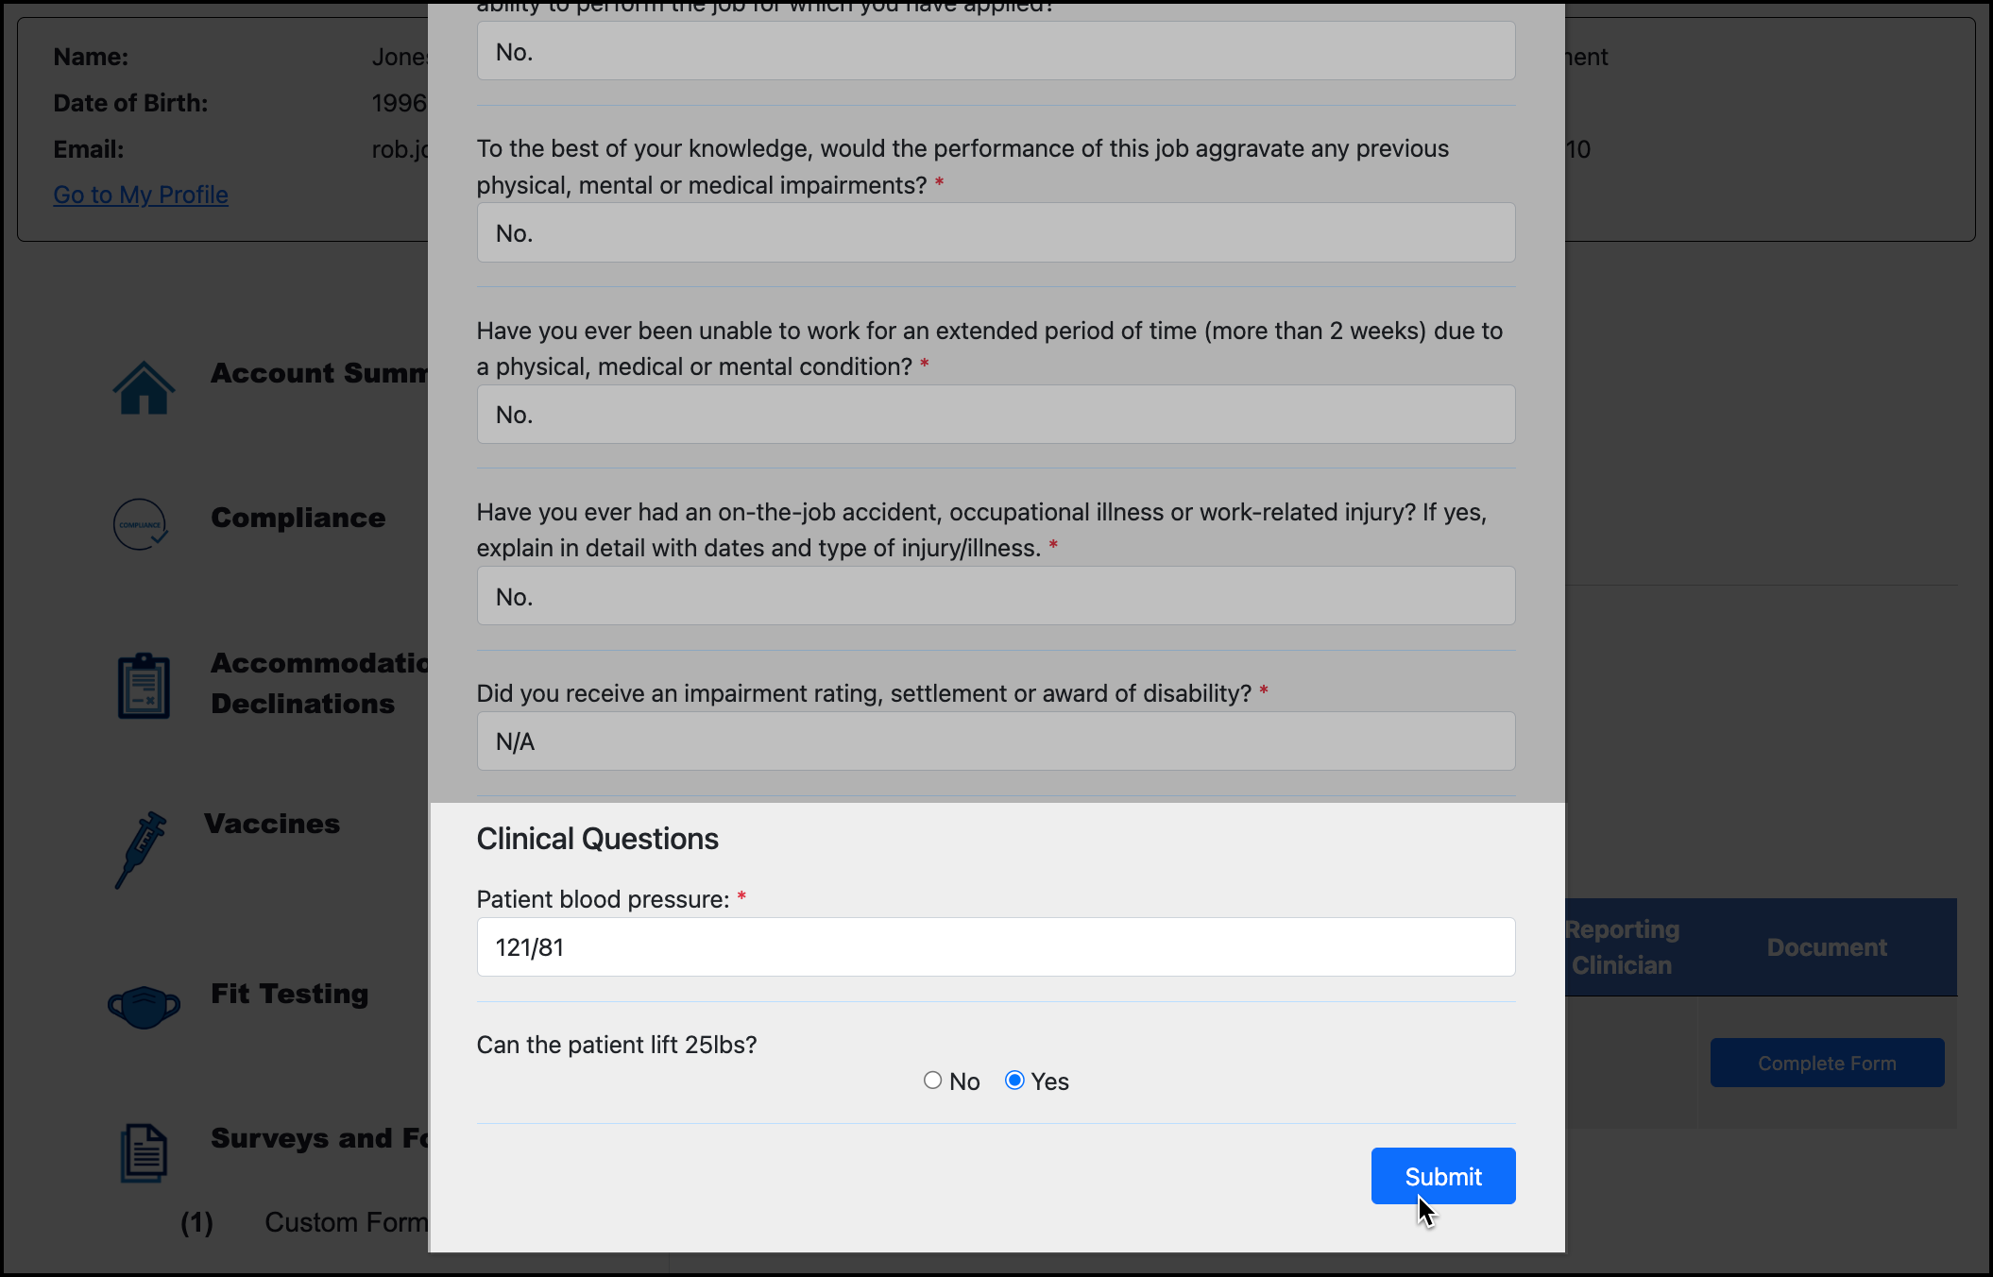Click the Surveys and Forms documents icon
Image resolution: width=1993 pixels, height=1277 pixels.
[x=143, y=1151]
